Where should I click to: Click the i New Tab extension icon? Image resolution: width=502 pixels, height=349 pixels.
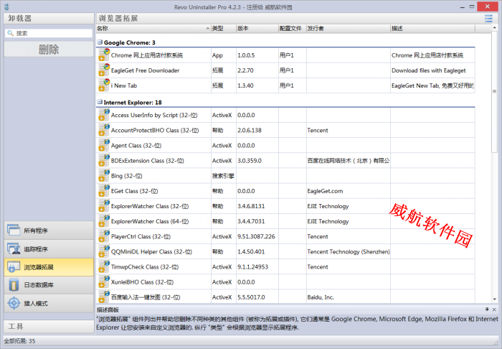104,85
